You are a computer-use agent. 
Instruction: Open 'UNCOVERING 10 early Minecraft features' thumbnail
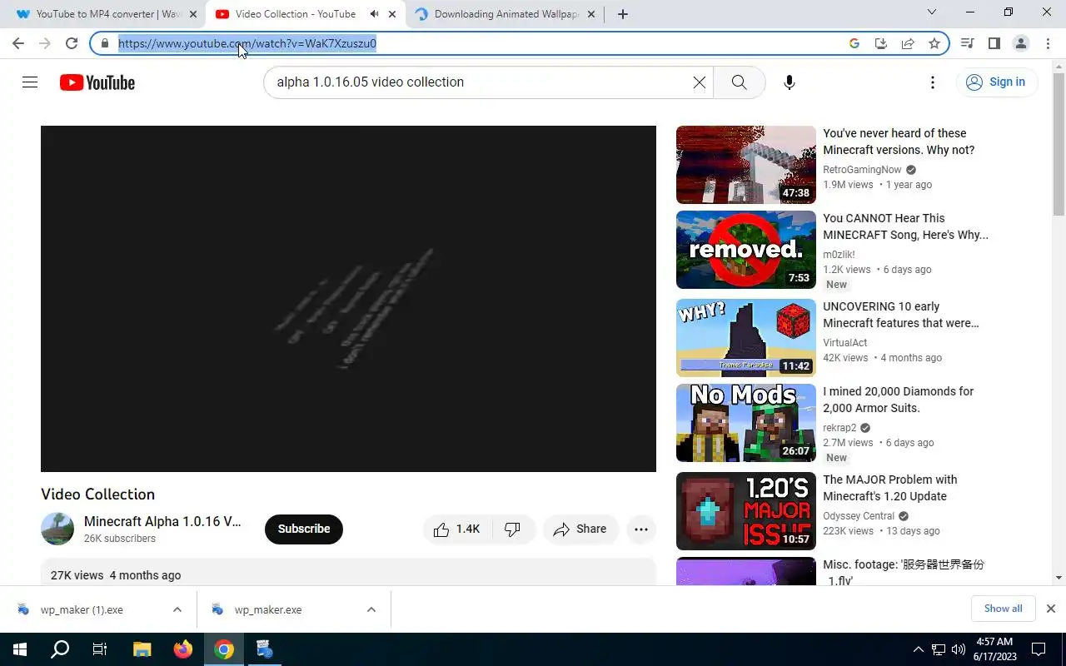746,338
